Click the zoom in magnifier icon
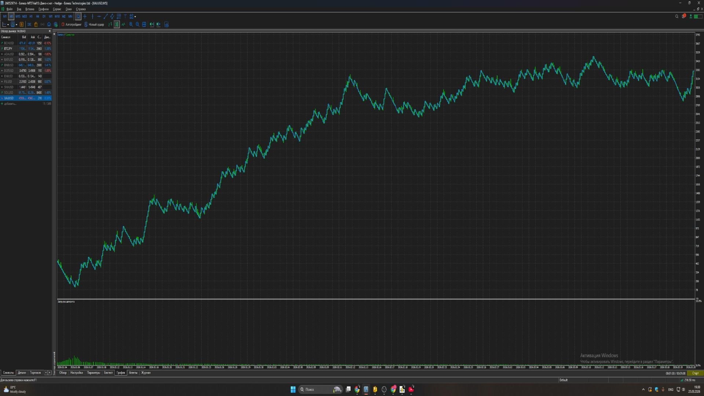This screenshot has width=704, height=396. point(131,25)
